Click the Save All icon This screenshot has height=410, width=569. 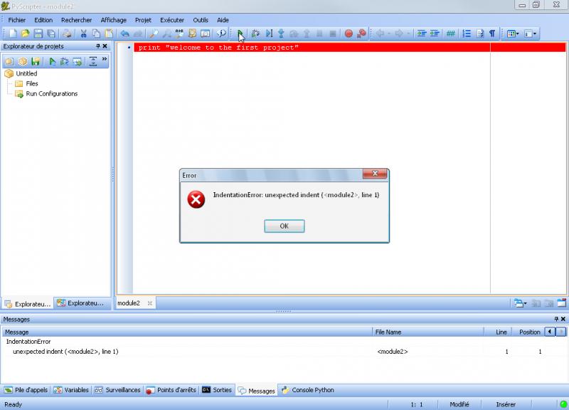click(51, 33)
